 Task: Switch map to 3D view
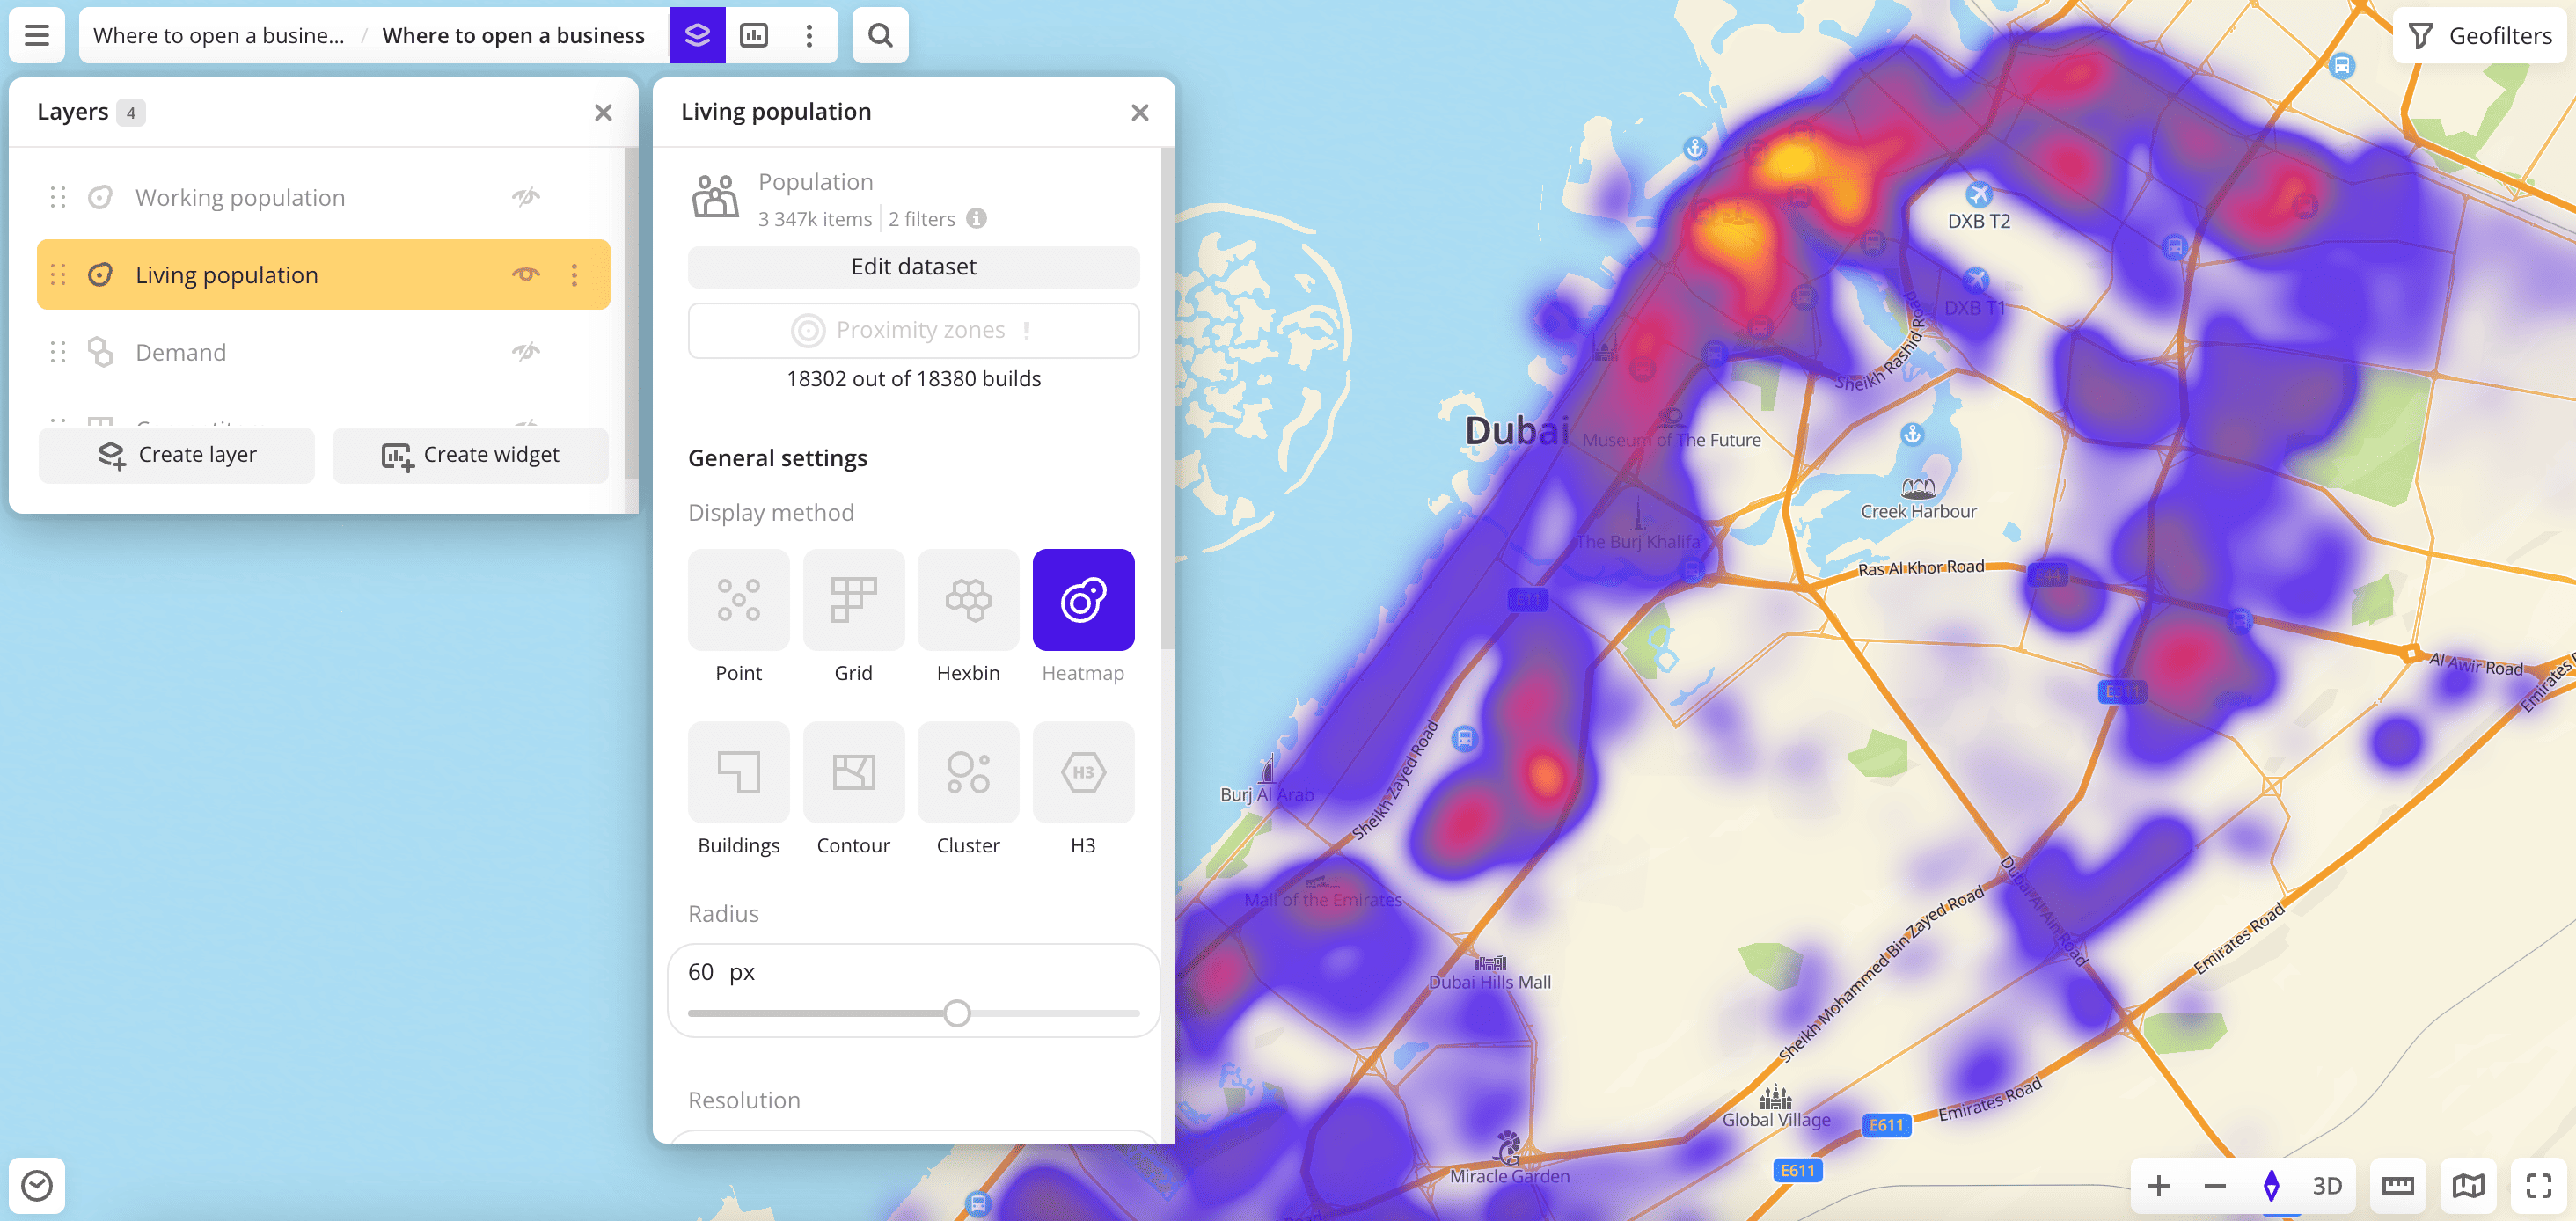2327,1186
